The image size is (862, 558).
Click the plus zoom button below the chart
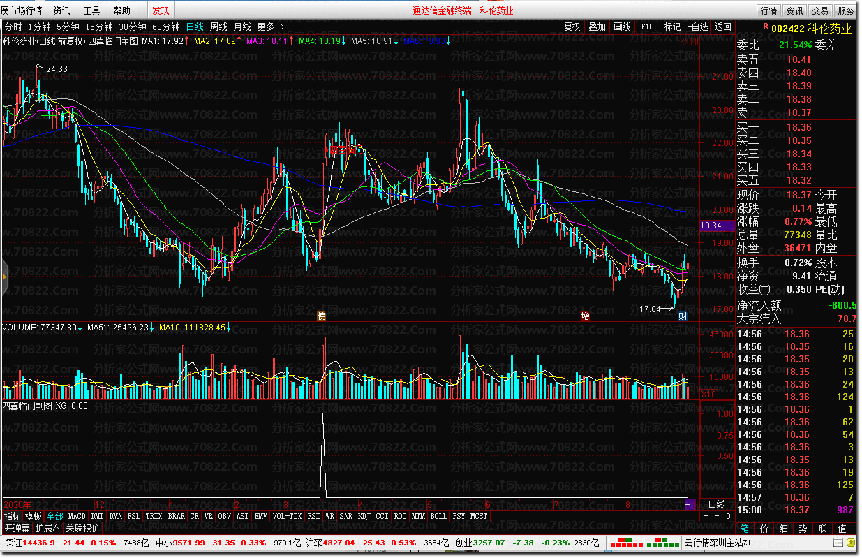coord(706,516)
